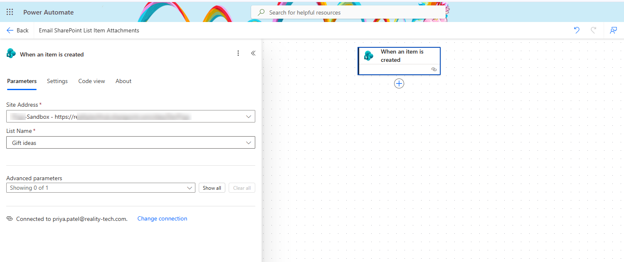624x262 pixels.
Task: Expand the Site Address dropdown arrow
Action: [x=249, y=117]
